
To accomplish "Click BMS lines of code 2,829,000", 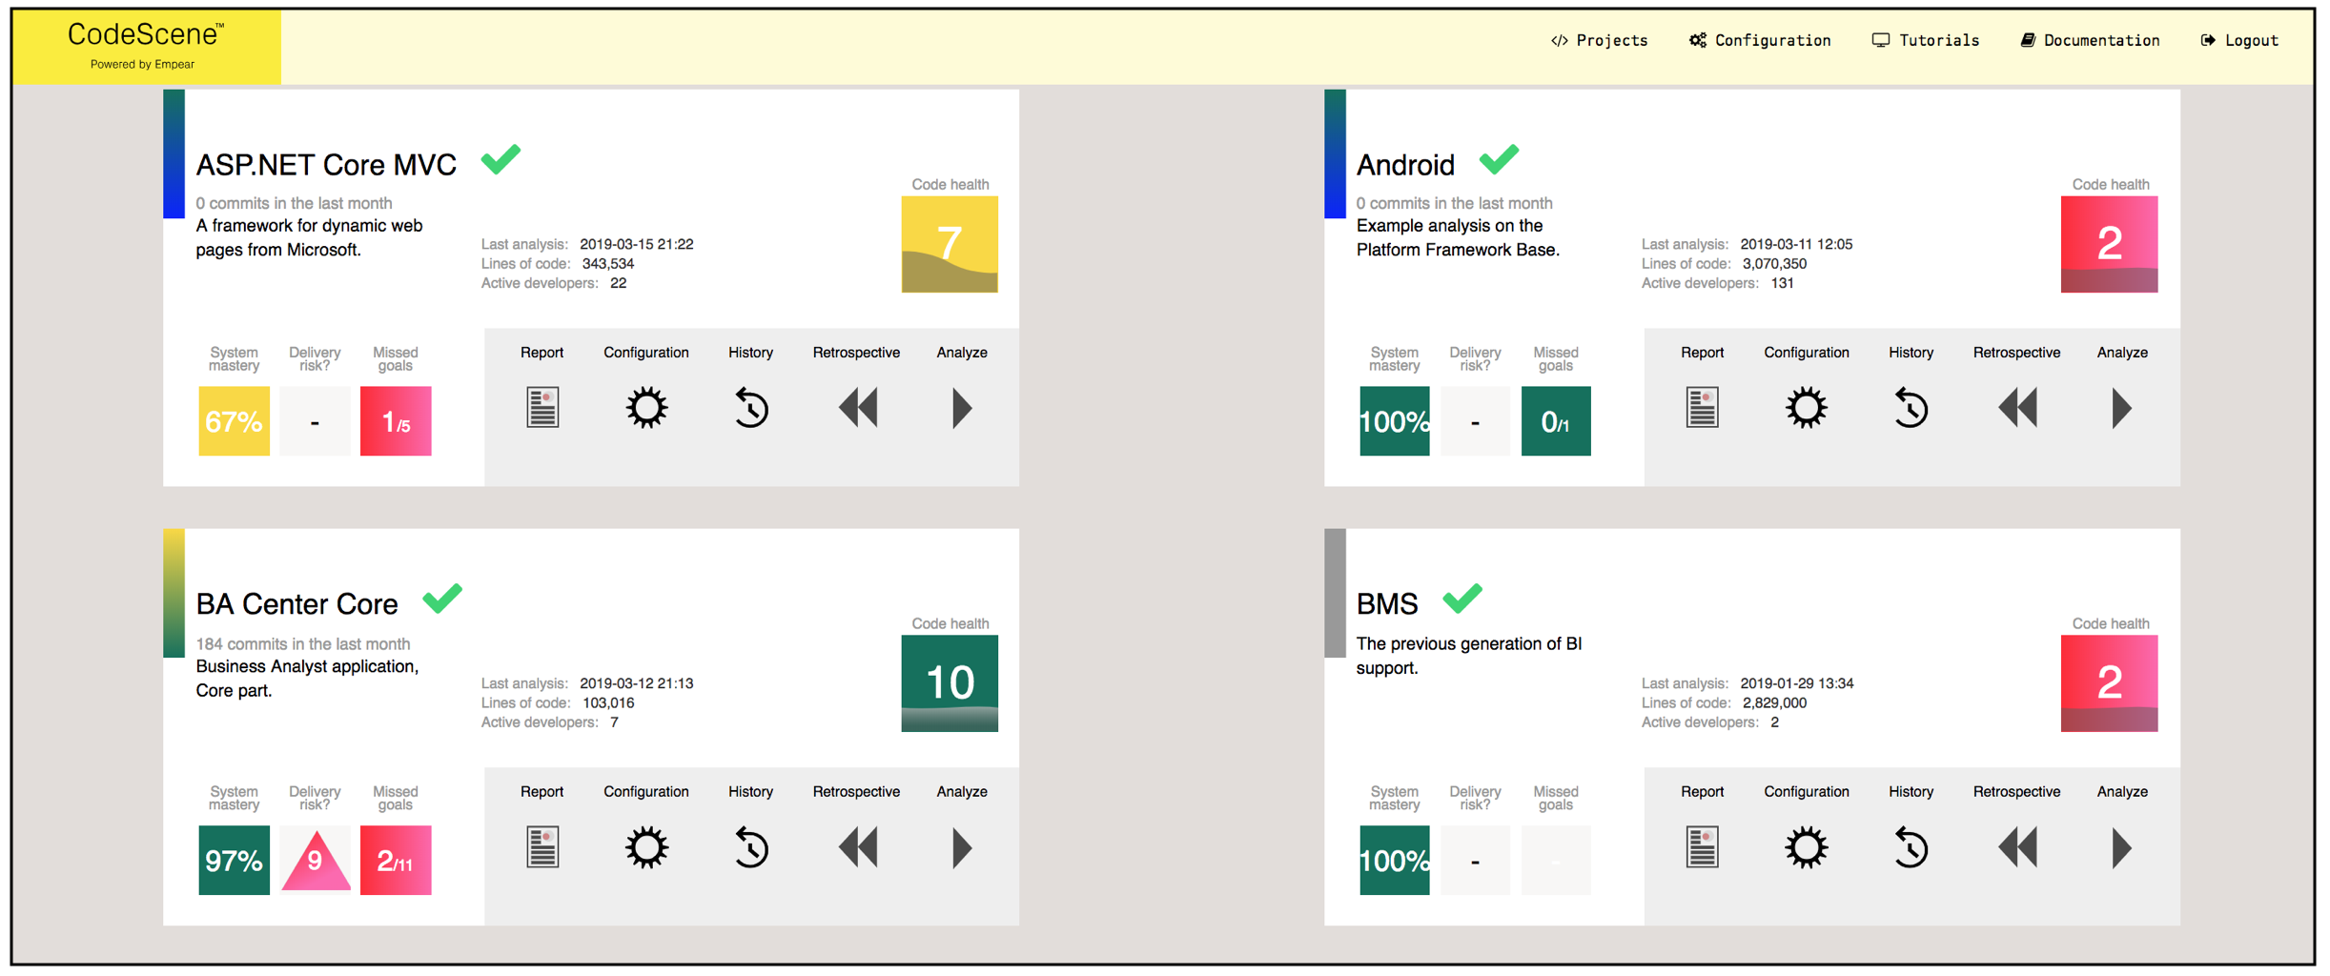I will point(1774,703).
